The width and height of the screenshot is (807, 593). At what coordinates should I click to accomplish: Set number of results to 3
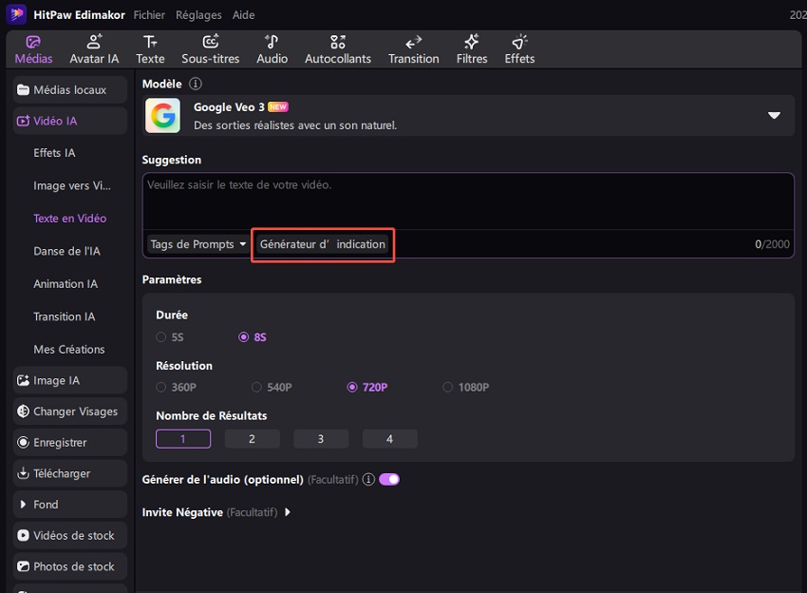pyautogui.click(x=321, y=439)
